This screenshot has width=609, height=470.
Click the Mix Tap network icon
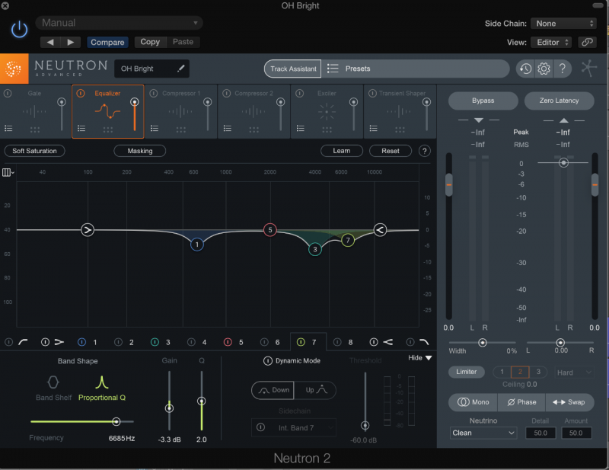(588, 69)
